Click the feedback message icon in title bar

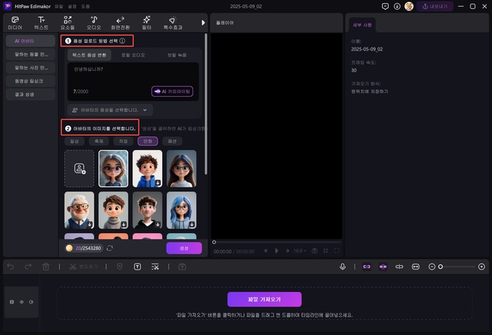385,6
